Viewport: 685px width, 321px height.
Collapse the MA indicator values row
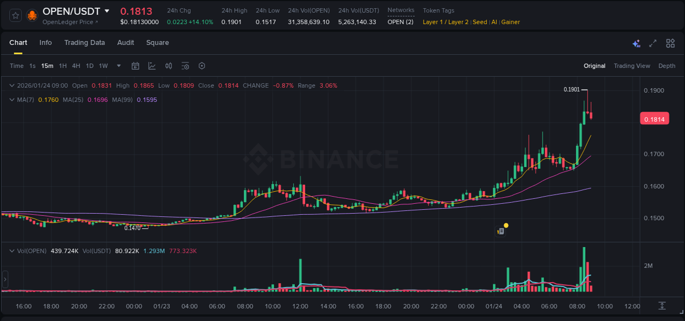click(12, 100)
